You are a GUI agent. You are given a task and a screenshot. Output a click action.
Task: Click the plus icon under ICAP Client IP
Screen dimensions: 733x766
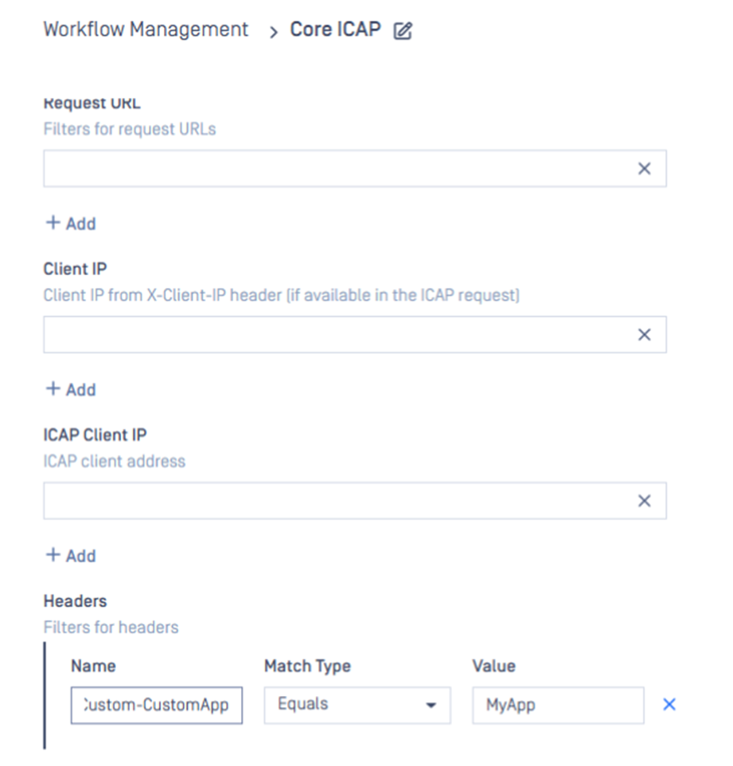(53, 555)
